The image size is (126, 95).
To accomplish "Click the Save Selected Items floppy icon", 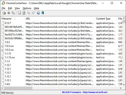I will 19,13.
